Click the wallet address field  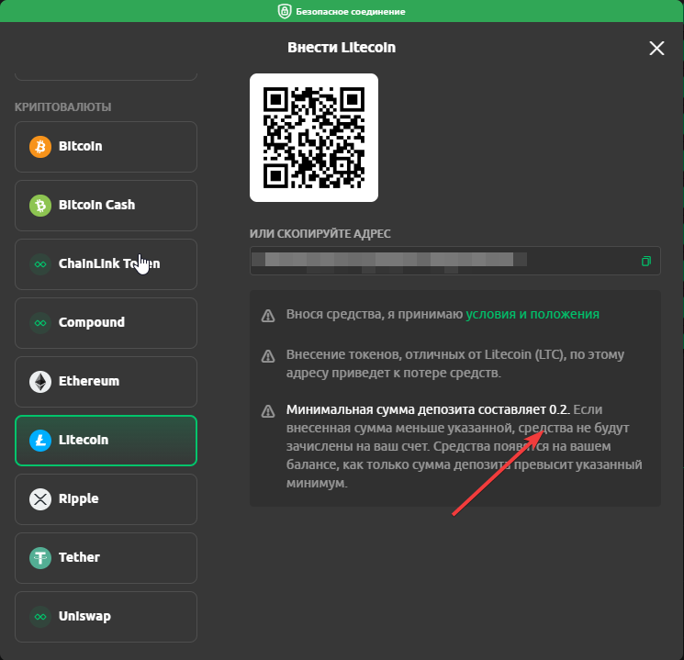(x=441, y=261)
